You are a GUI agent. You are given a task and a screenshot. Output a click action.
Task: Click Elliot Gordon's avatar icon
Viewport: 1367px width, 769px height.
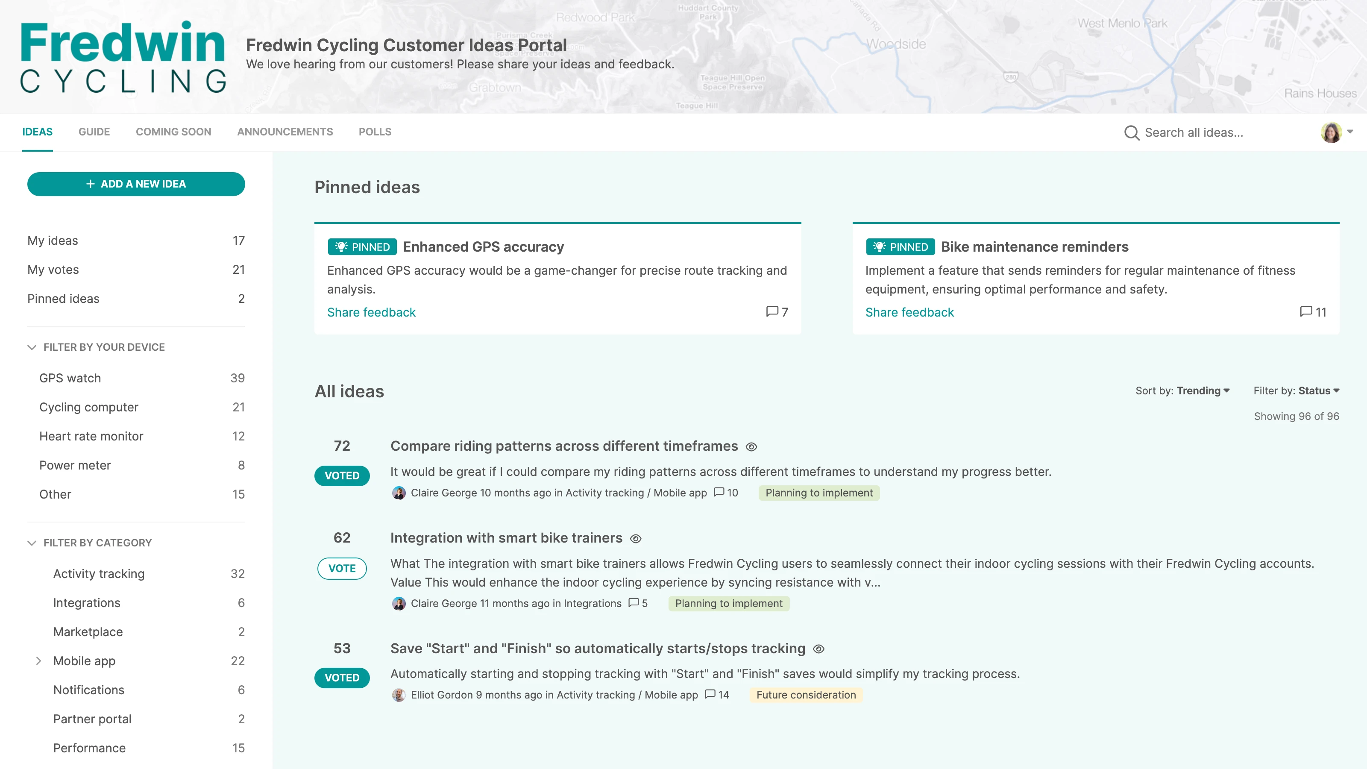pos(399,694)
